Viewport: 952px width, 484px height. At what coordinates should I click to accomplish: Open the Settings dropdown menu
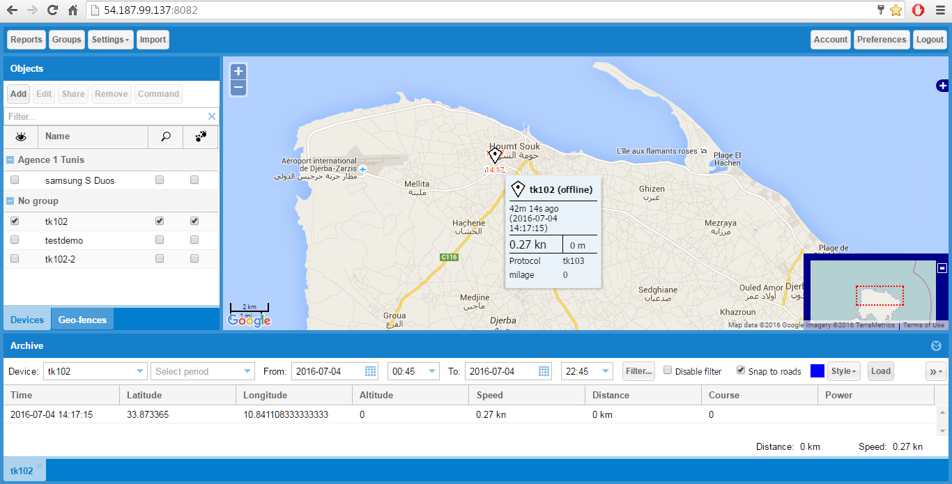(110, 40)
